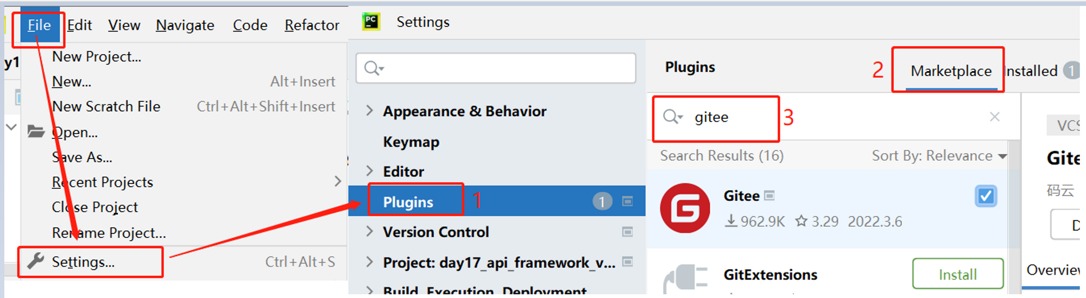This screenshot has height=298, width=1086.
Task: Switch to the Marketplace tab
Action: tap(951, 71)
